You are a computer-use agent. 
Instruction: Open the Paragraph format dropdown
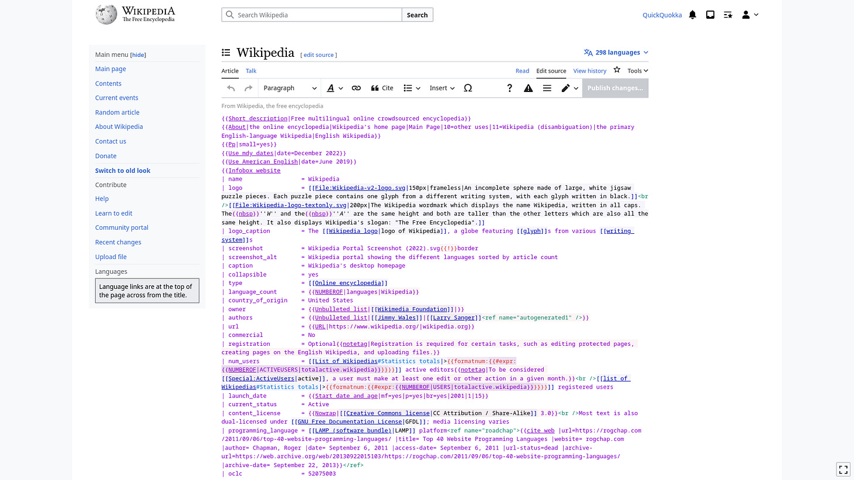point(290,88)
